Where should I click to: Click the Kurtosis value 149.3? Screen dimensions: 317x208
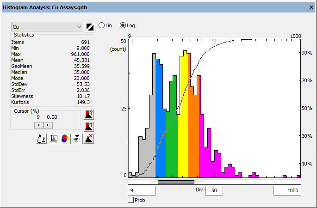coord(83,102)
